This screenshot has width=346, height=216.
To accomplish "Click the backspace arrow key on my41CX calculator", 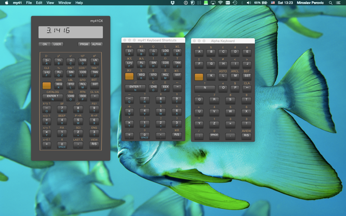I will (95, 98).
